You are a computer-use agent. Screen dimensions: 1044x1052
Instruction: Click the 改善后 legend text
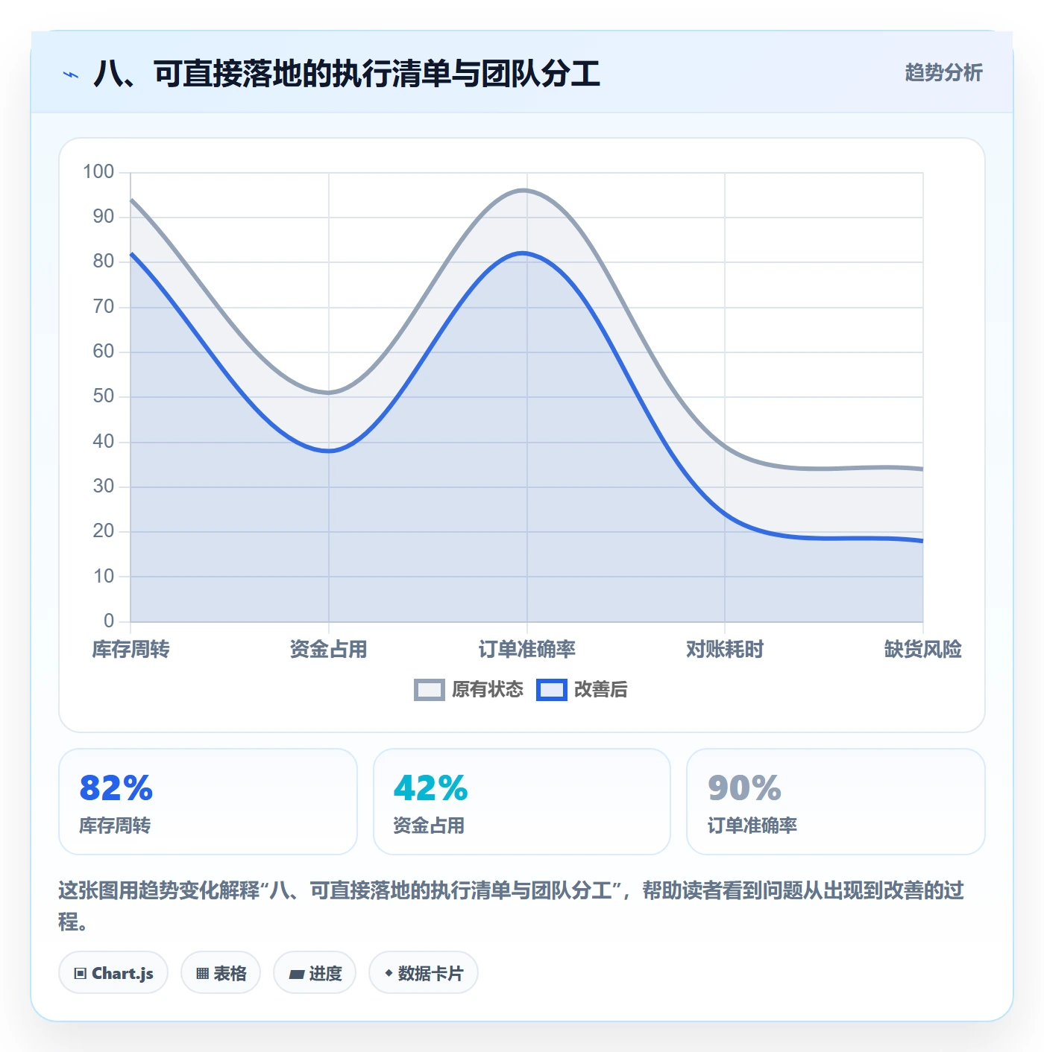click(x=600, y=690)
